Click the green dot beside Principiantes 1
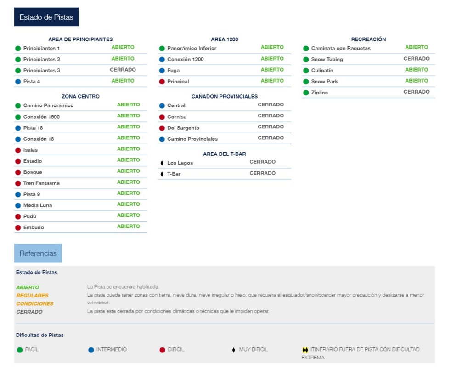Screen dimensions: 451x369 pyautogui.click(x=18, y=49)
